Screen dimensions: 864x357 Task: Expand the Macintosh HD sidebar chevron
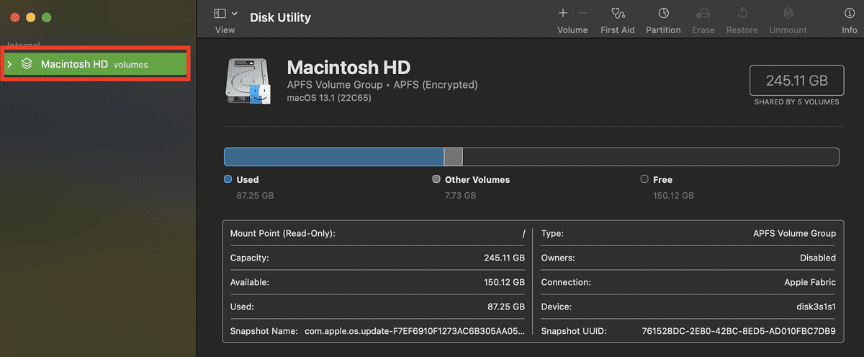pos(9,64)
